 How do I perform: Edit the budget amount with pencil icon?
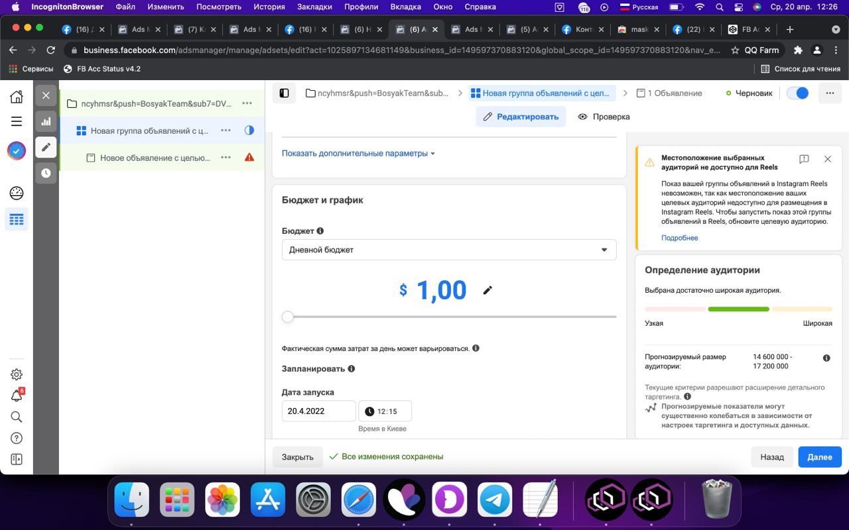click(x=488, y=290)
